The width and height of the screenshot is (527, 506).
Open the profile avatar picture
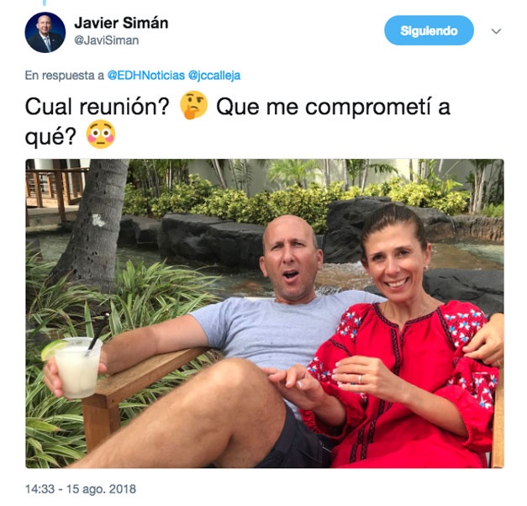(45, 32)
